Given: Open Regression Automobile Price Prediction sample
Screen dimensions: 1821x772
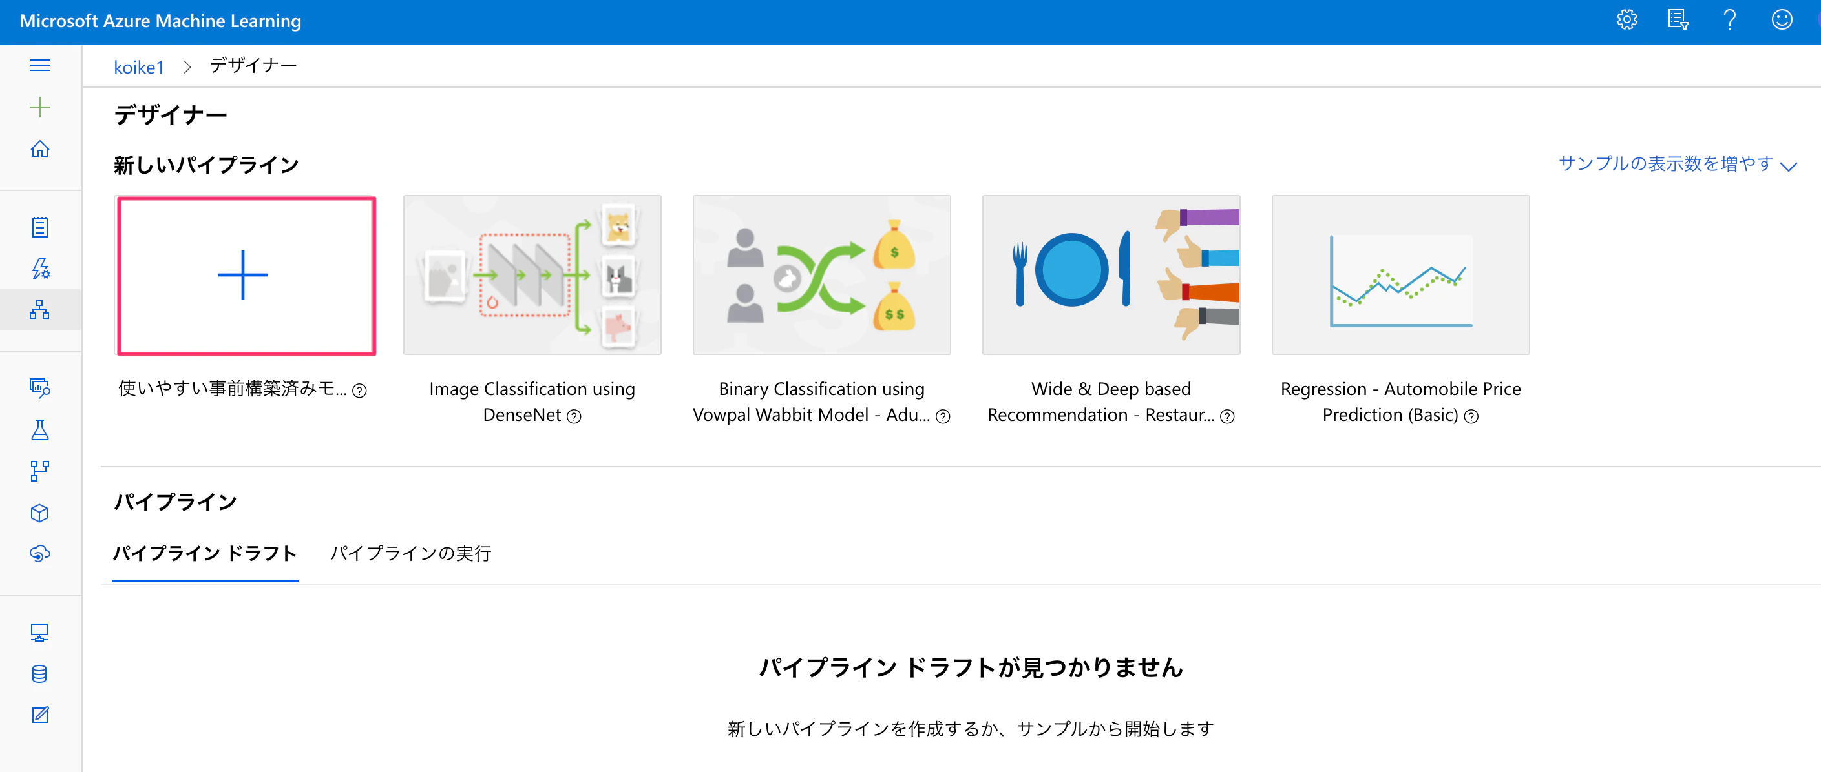Looking at the screenshot, I should tap(1400, 276).
